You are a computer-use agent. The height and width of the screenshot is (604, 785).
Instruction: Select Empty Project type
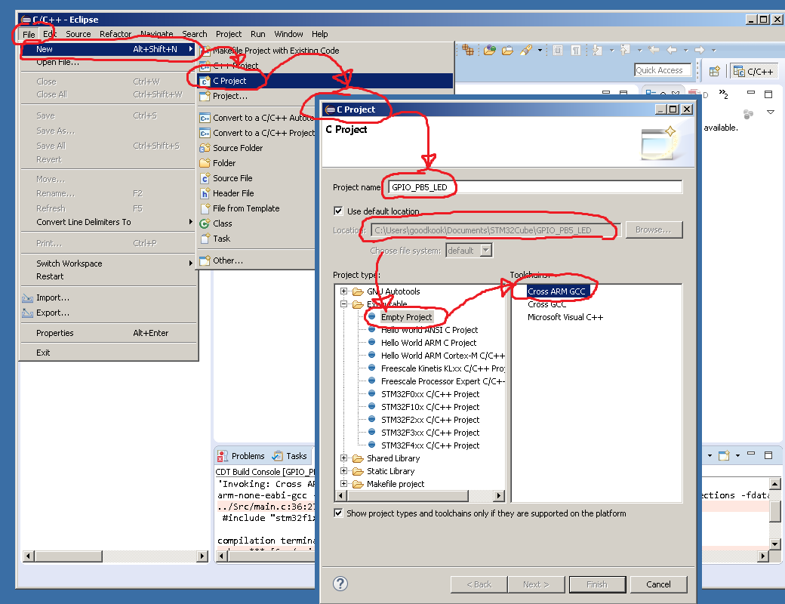tap(406, 317)
